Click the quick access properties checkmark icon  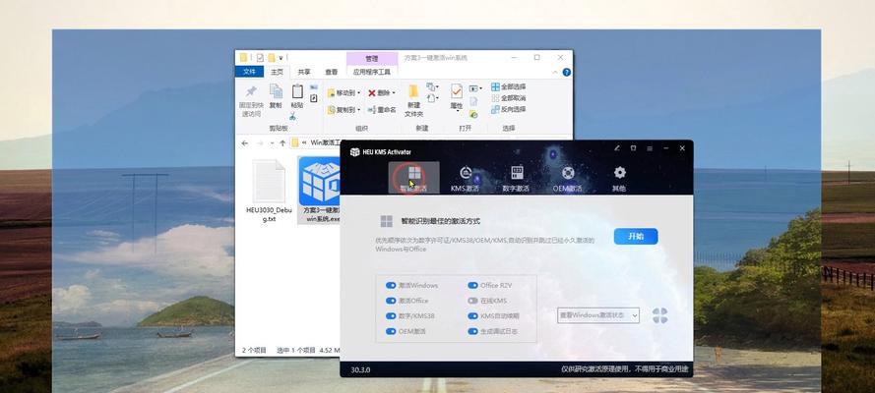[x=260, y=57]
